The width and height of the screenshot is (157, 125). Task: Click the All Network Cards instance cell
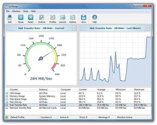pos(48,108)
